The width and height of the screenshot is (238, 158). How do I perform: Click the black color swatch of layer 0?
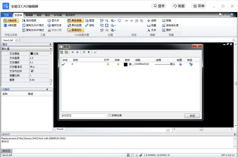click(126, 64)
